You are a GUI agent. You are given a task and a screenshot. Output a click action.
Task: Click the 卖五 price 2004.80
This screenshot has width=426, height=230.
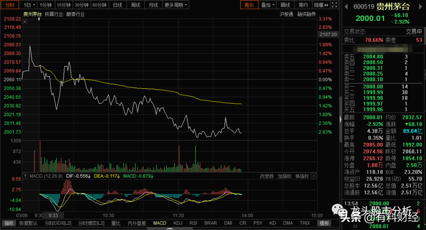coord(373,57)
